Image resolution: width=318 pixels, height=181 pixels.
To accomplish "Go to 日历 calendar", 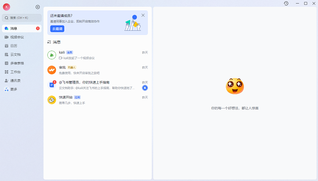I will click(x=22, y=46).
